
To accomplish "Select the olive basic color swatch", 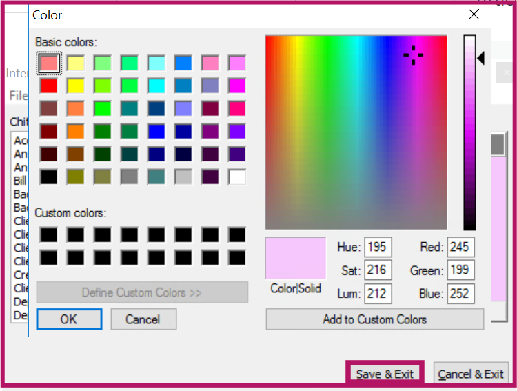I will [x=76, y=177].
